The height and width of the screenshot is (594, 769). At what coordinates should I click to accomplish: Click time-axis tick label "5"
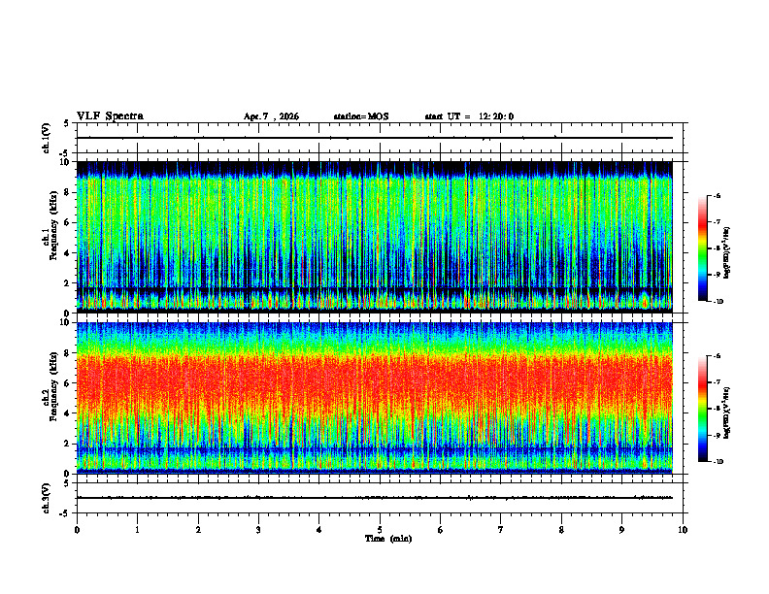(x=380, y=530)
